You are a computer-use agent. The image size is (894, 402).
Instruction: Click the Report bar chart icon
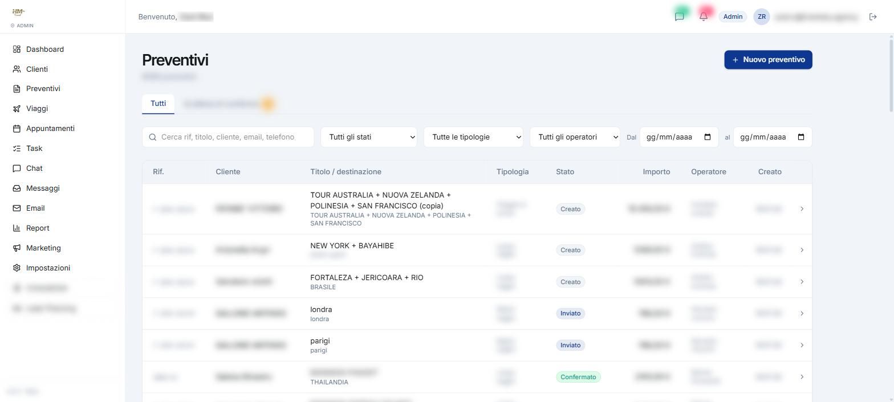pos(17,228)
